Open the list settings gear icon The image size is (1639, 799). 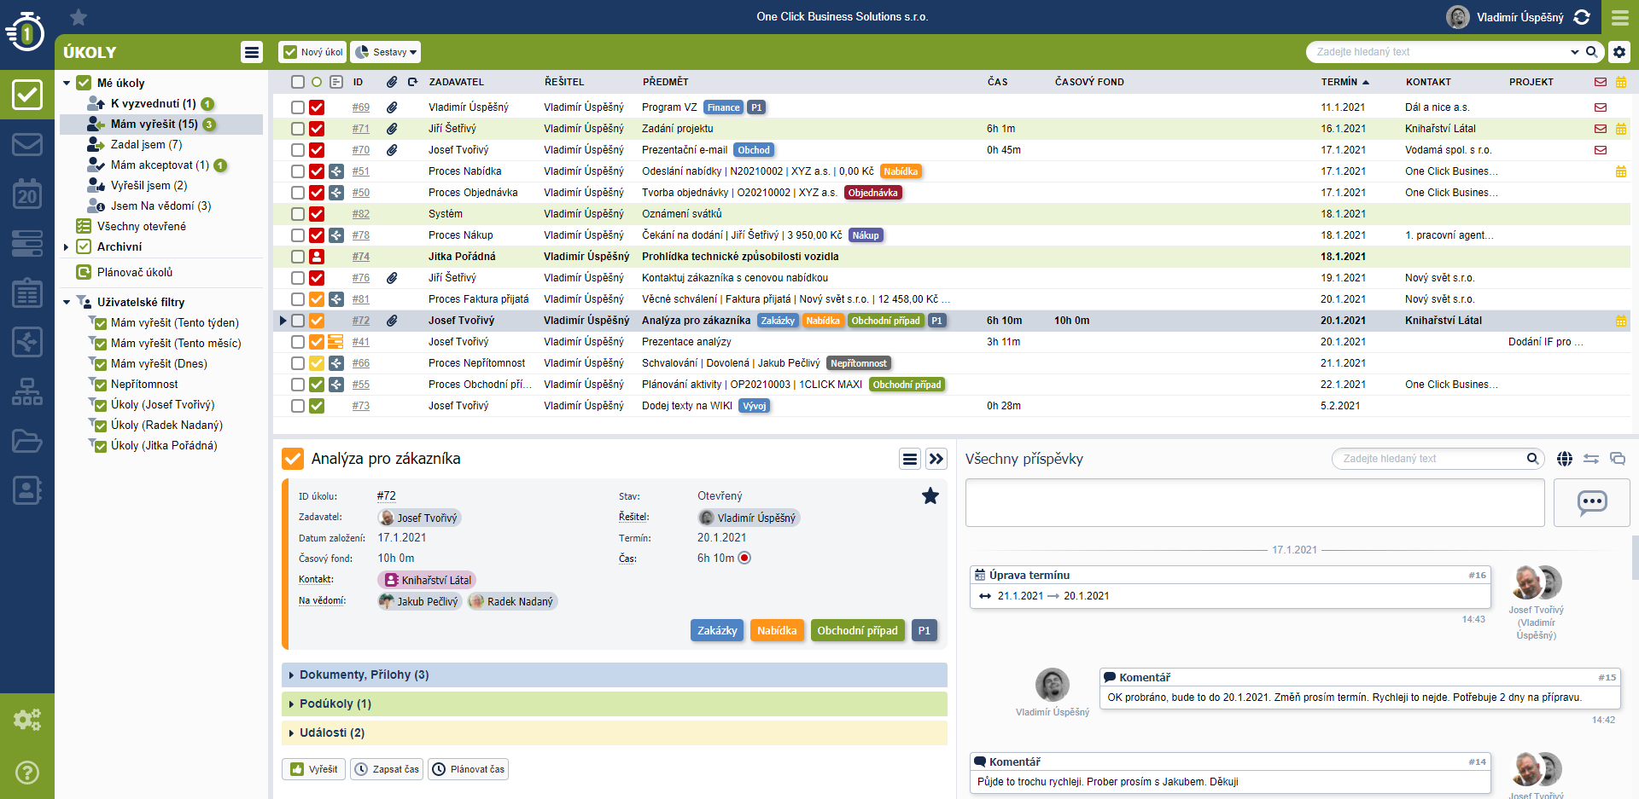(1619, 52)
